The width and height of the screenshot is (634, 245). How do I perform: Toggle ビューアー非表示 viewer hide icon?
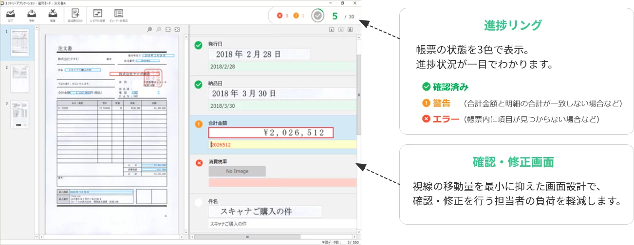tap(118, 13)
